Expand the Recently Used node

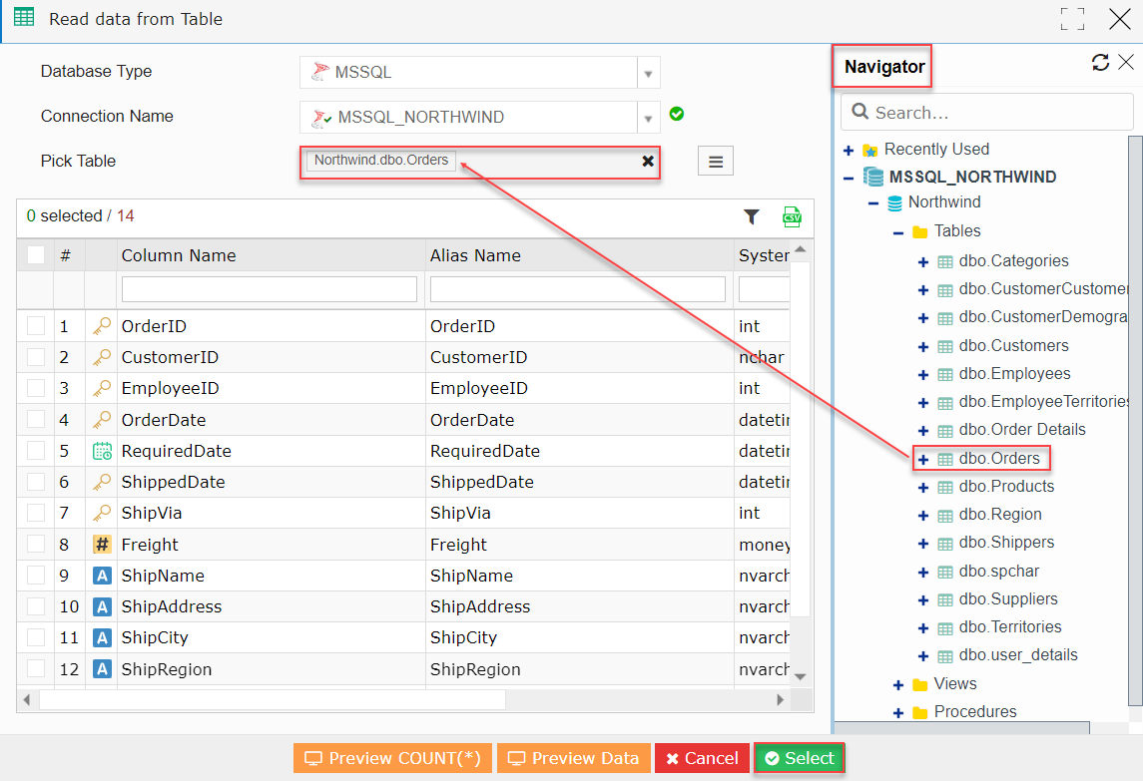click(849, 151)
